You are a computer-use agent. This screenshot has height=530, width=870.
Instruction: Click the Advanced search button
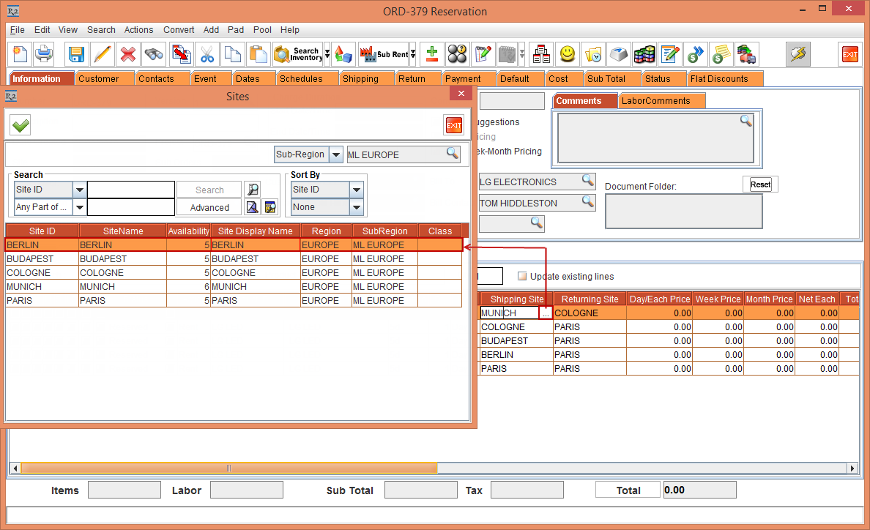pyautogui.click(x=209, y=208)
